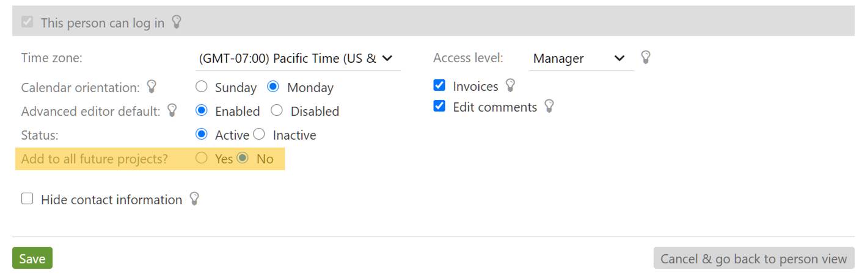This screenshot has width=867, height=278.
Task: Click the Hide contact information lightbulb hint
Action: 194,199
